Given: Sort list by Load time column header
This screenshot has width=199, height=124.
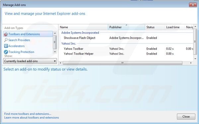Looking at the screenshot, I should (175, 27).
